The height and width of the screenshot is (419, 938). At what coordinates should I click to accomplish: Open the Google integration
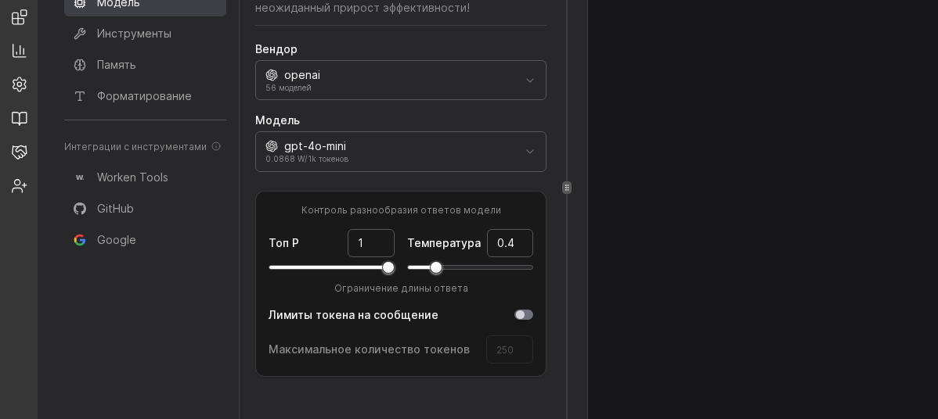pyautogui.click(x=117, y=240)
